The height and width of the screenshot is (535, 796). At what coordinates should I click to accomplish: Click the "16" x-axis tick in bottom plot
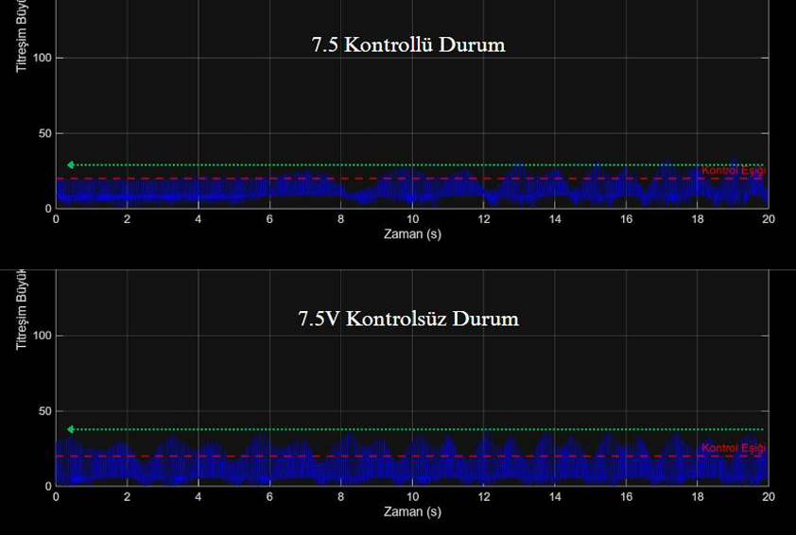click(626, 497)
